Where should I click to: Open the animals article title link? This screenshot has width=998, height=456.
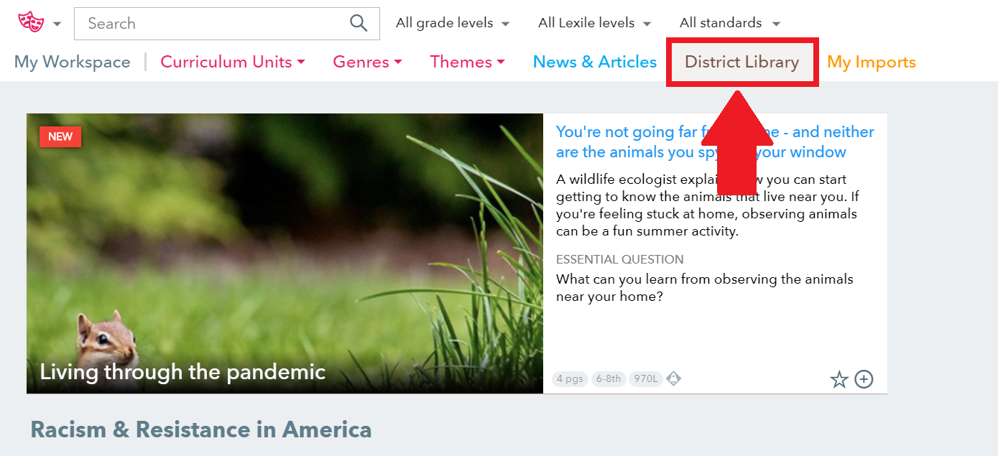pyautogui.click(x=715, y=142)
